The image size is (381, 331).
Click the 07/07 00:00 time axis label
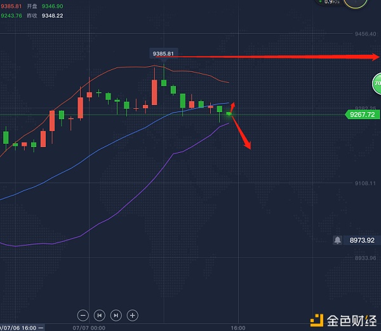pyautogui.click(x=89, y=328)
